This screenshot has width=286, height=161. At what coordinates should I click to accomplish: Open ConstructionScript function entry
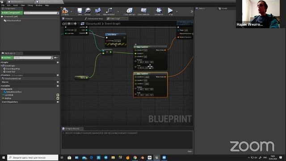(x=12, y=79)
